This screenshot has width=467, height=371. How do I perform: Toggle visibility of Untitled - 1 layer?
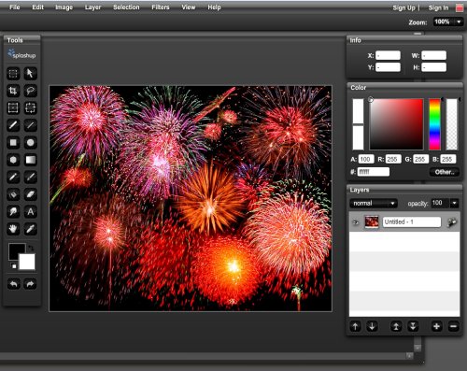[355, 222]
